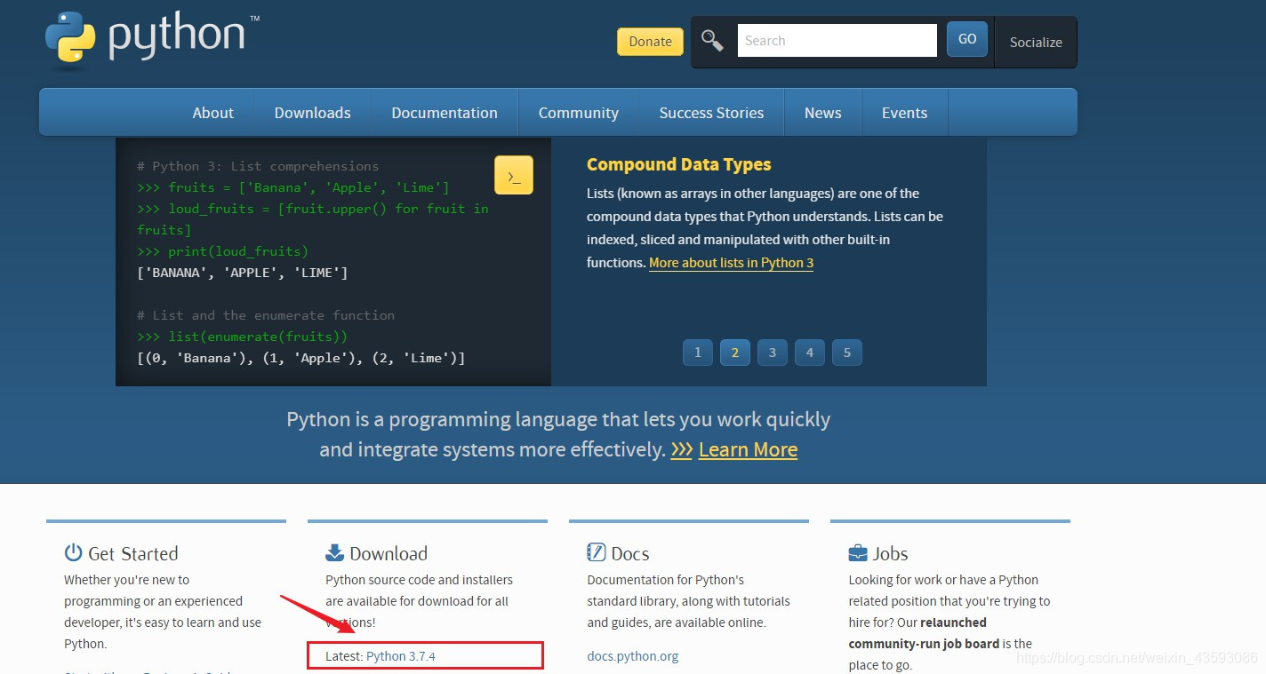
Task: Open the Downloads menu
Action: [x=312, y=112]
